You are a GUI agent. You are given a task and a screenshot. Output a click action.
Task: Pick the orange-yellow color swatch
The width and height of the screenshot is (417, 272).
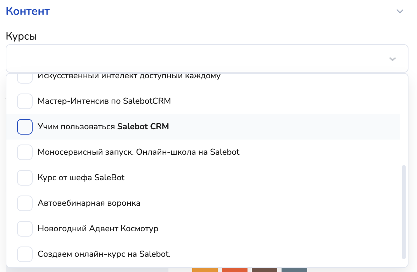pos(205,270)
